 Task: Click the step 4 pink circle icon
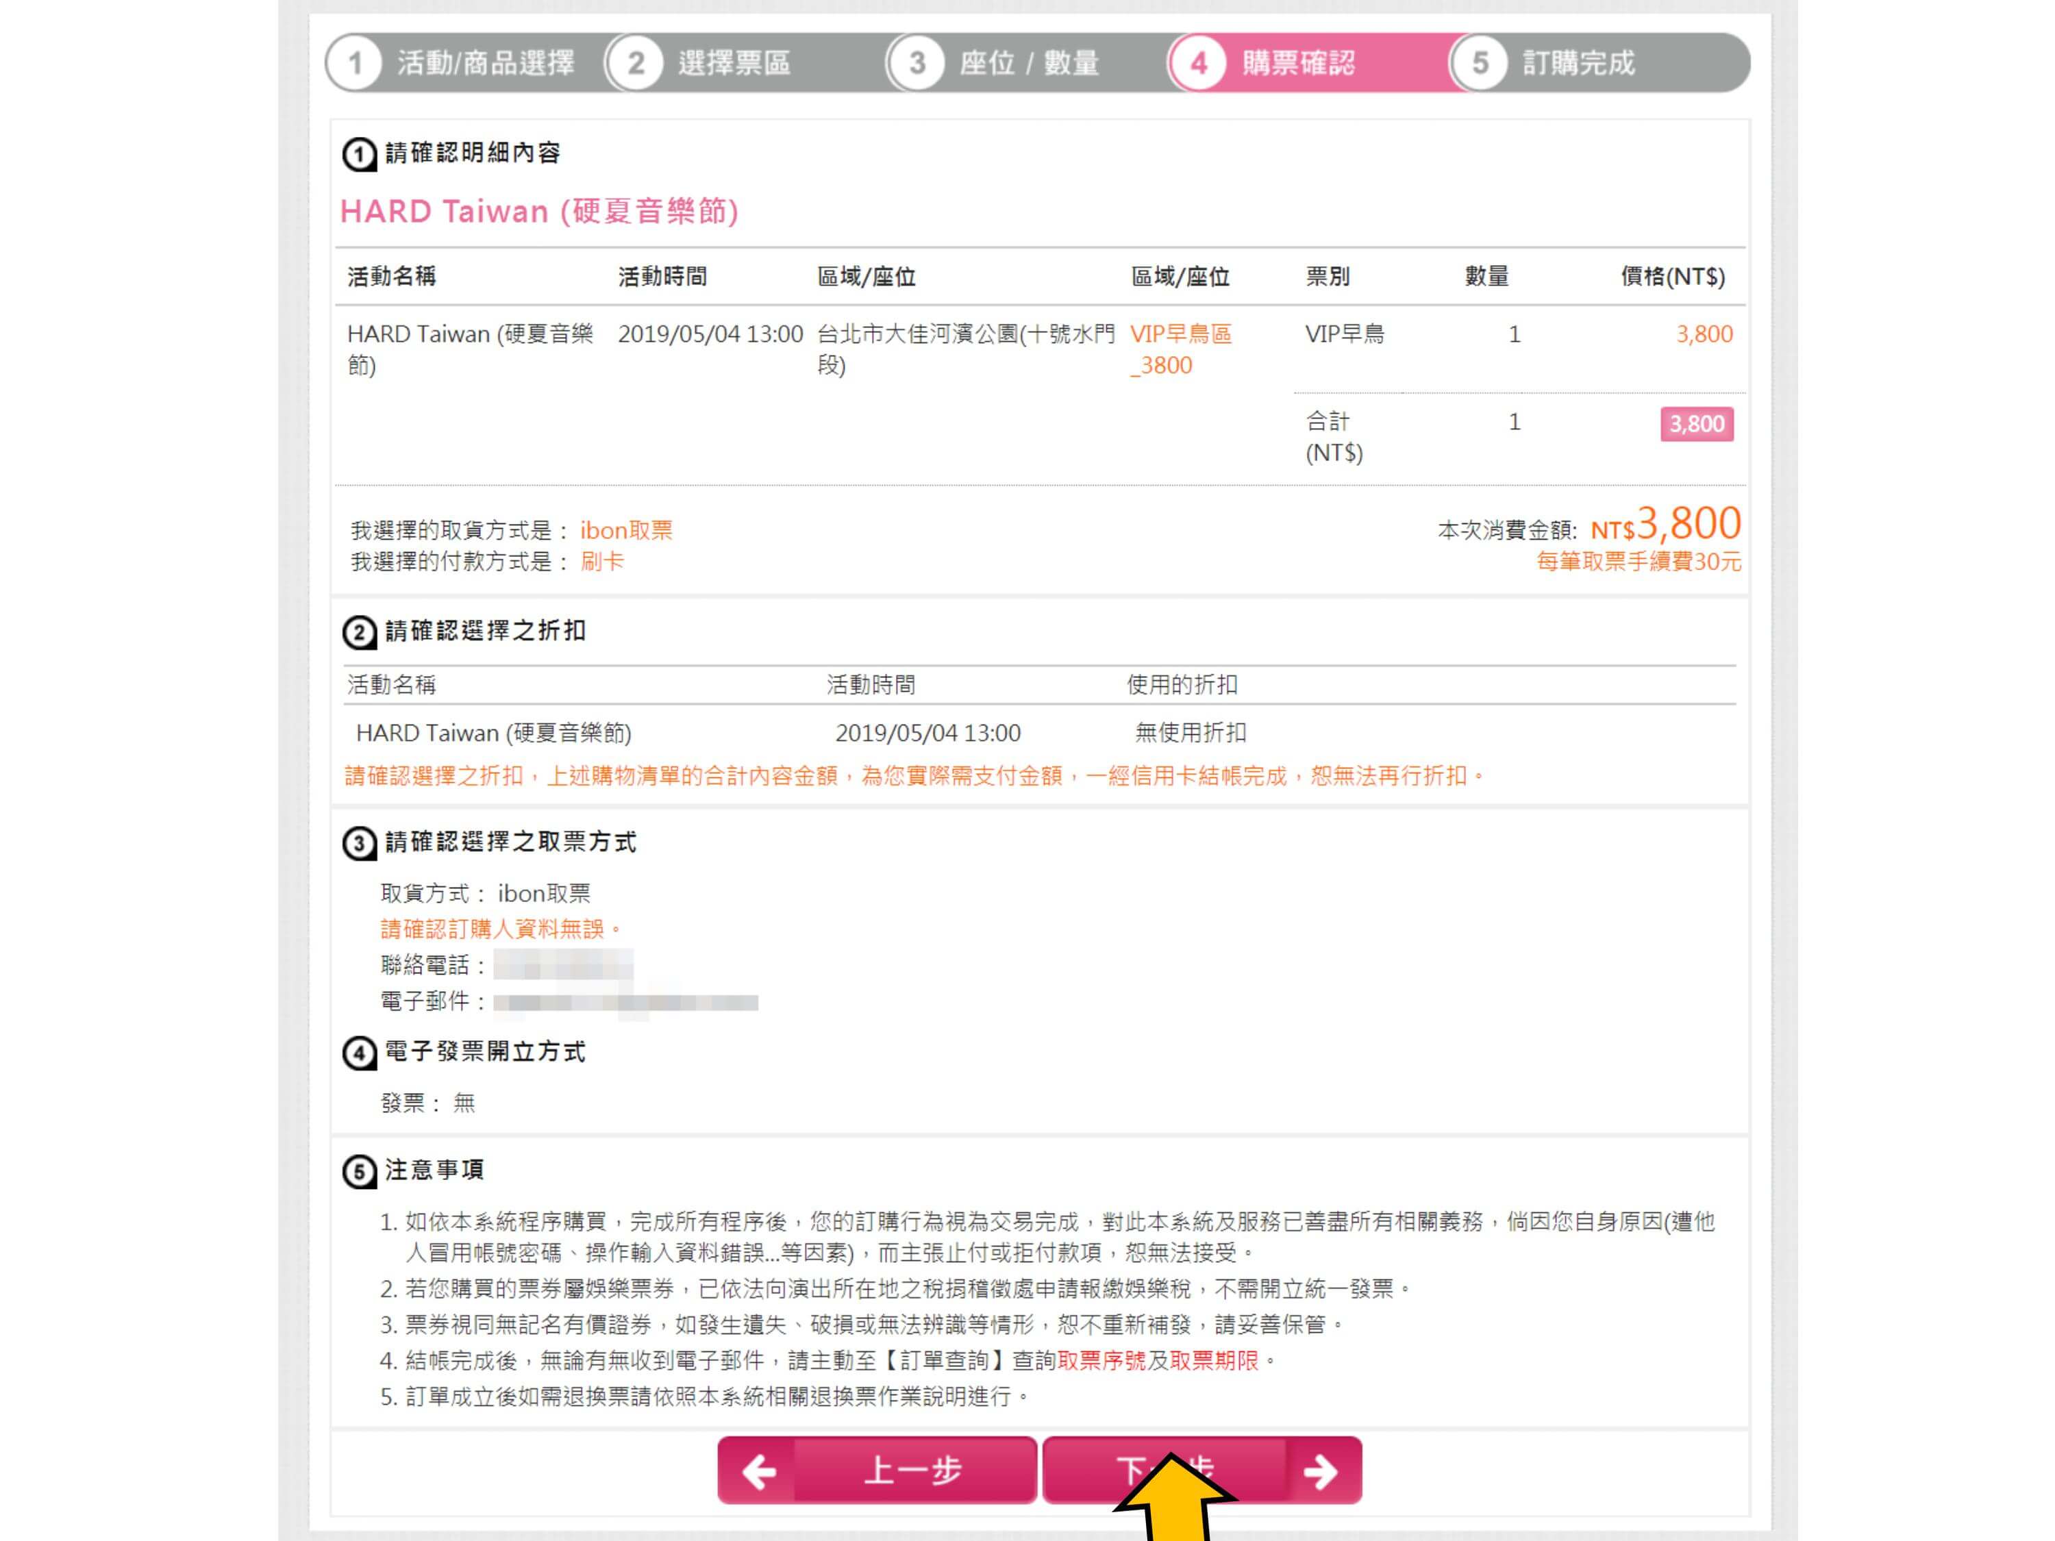[1199, 63]
